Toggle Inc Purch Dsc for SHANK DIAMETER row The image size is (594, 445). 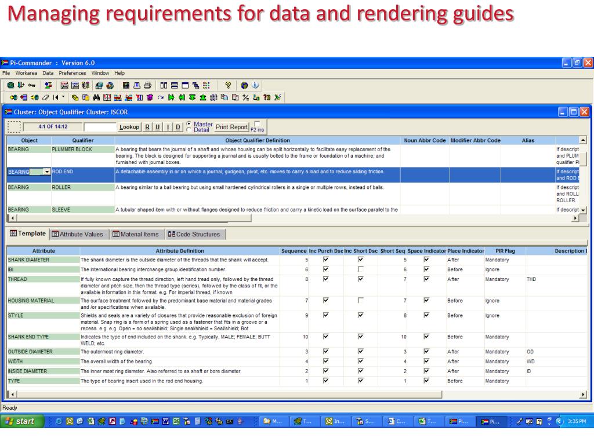(325, 259)
